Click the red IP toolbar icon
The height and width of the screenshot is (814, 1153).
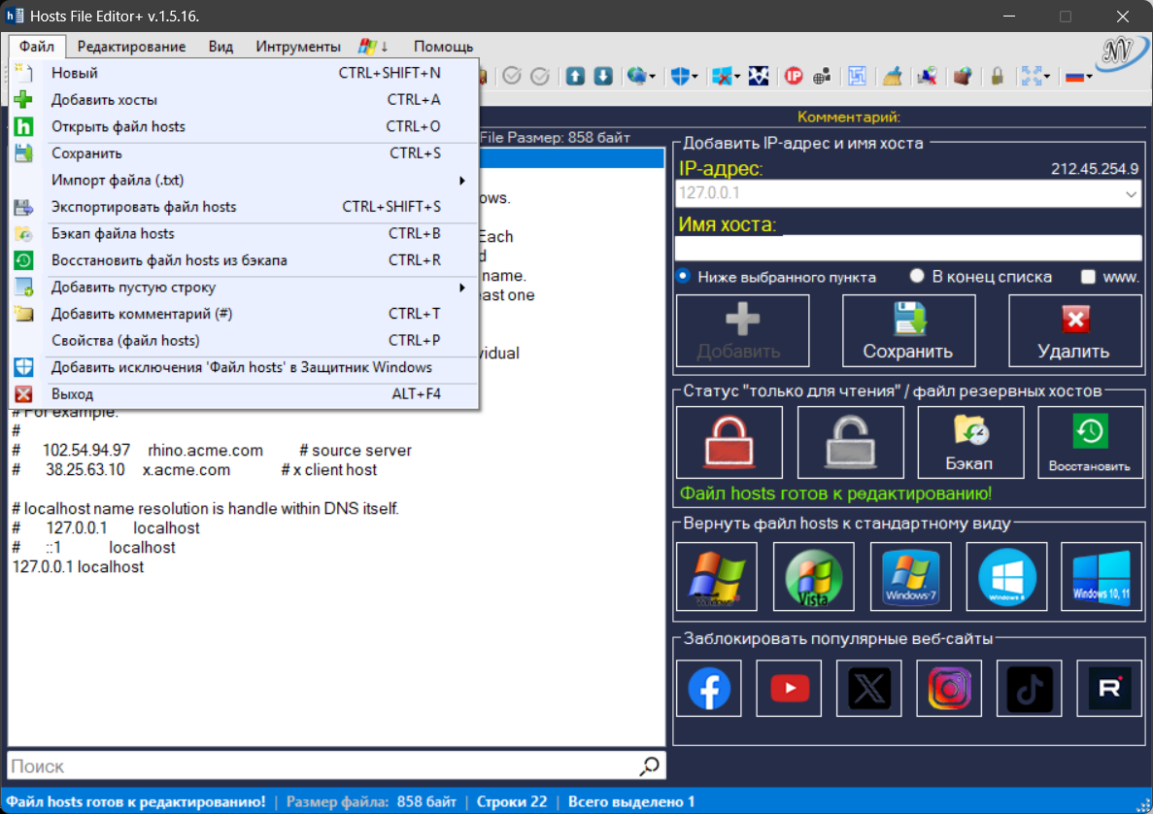coord(794,76)
